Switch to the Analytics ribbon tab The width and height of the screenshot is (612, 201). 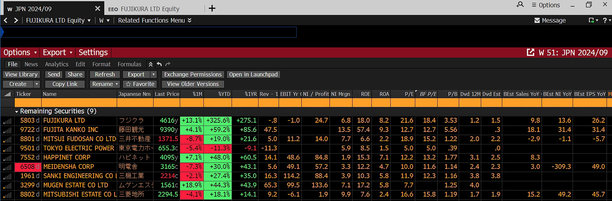tap(56, 64)
